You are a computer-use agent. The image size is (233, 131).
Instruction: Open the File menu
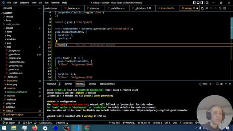point(9,3)
